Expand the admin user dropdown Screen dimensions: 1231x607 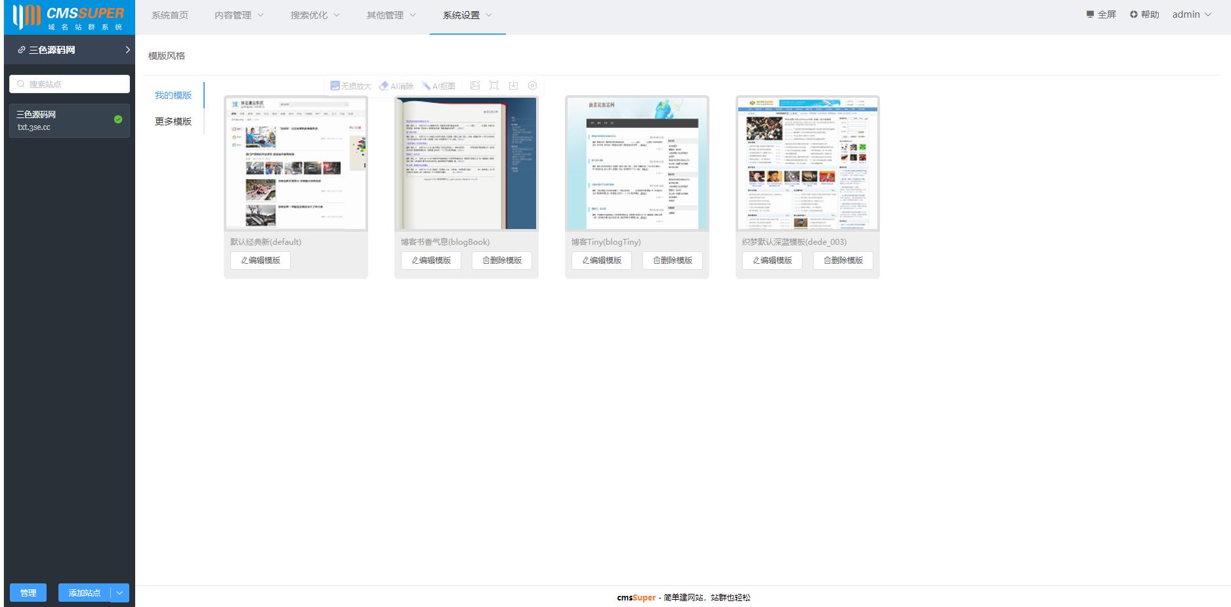(1192, 14)
